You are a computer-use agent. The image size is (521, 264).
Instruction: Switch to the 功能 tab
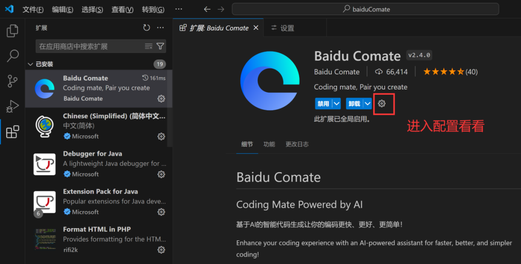269,144
